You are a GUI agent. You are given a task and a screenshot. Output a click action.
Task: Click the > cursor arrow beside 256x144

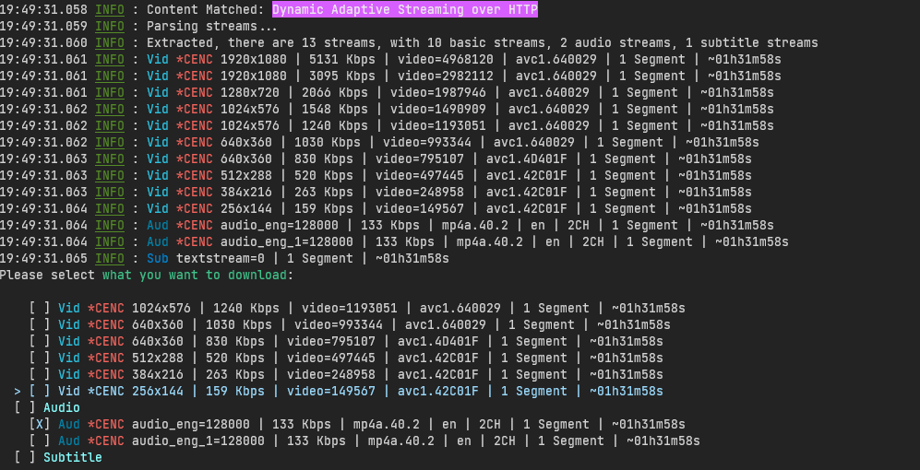pos(18,392)
